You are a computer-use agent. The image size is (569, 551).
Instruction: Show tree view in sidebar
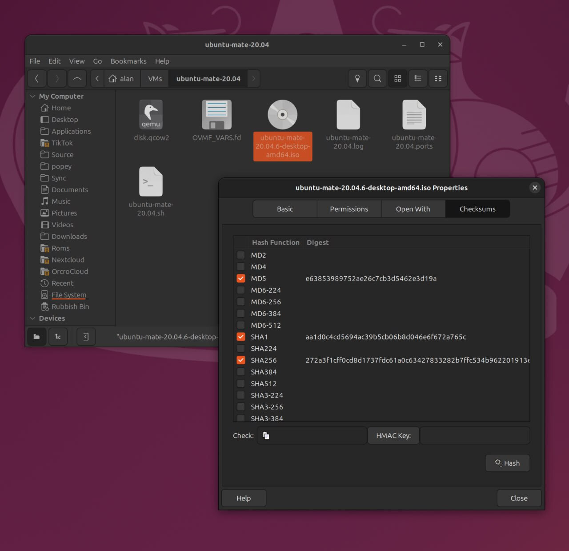58,337
